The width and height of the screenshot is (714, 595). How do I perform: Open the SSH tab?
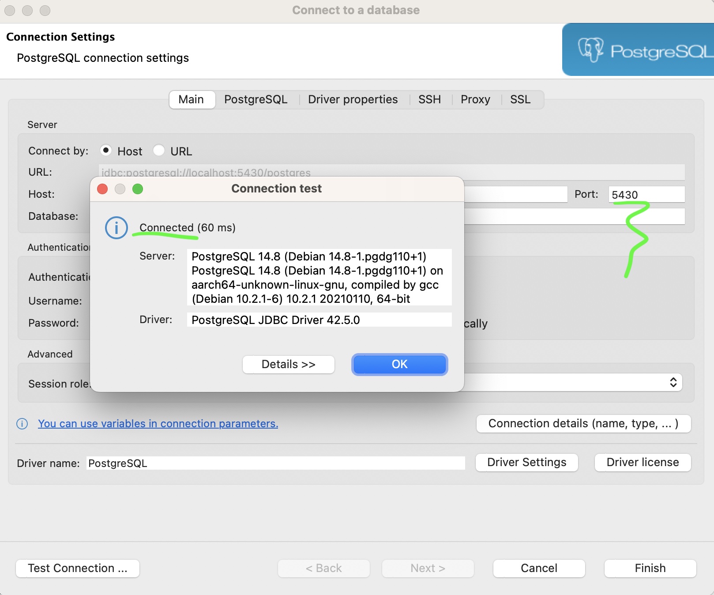(429, 99)
